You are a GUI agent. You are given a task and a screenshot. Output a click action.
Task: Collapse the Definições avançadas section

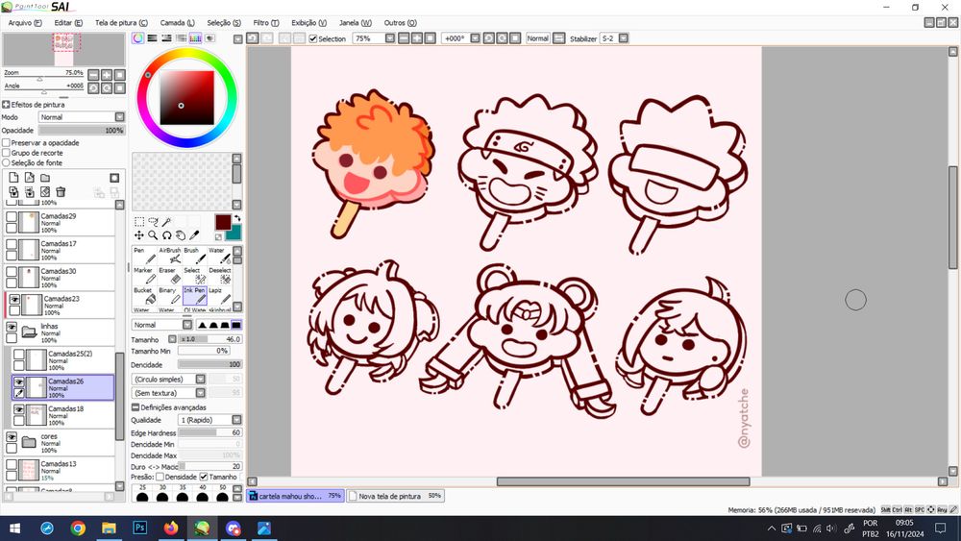(x=135, y=407)
